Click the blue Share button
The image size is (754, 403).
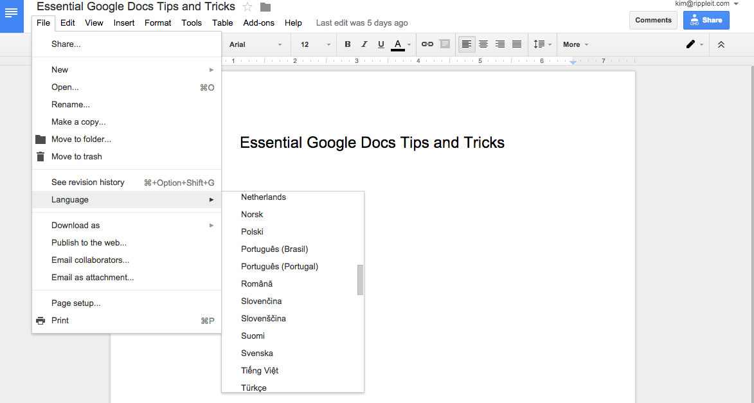[x=706, y=20]
